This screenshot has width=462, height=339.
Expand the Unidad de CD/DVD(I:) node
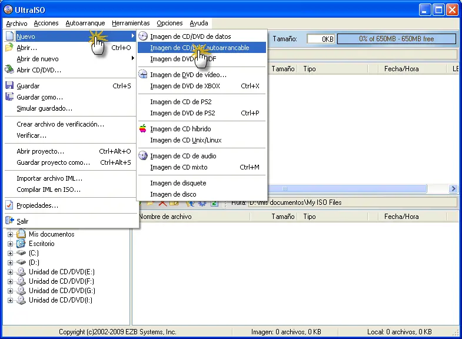pyautogui.click(x=11, y=300)
